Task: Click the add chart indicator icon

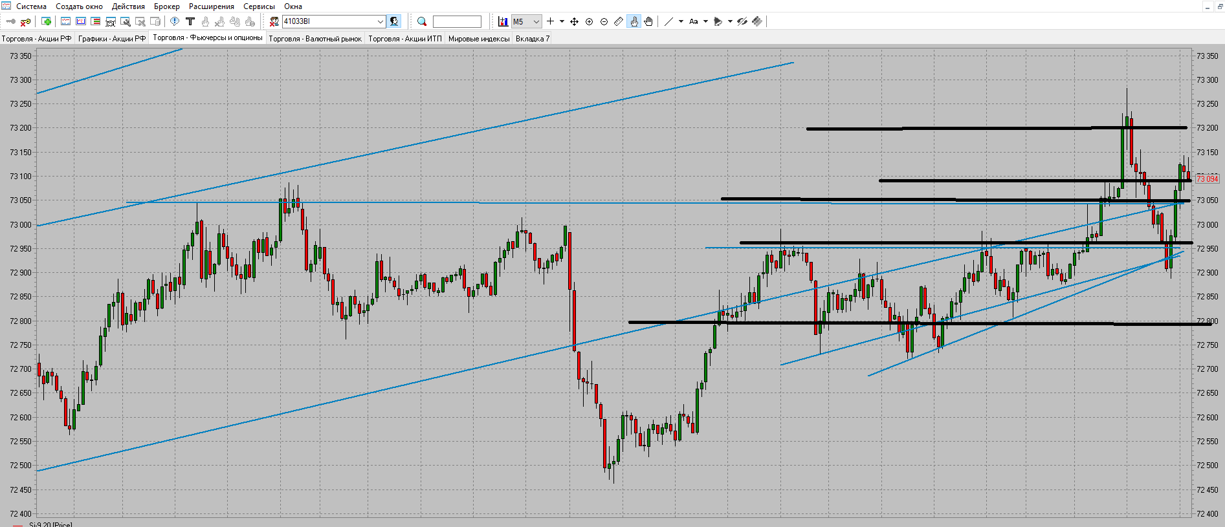Action: tap(503, 22)
